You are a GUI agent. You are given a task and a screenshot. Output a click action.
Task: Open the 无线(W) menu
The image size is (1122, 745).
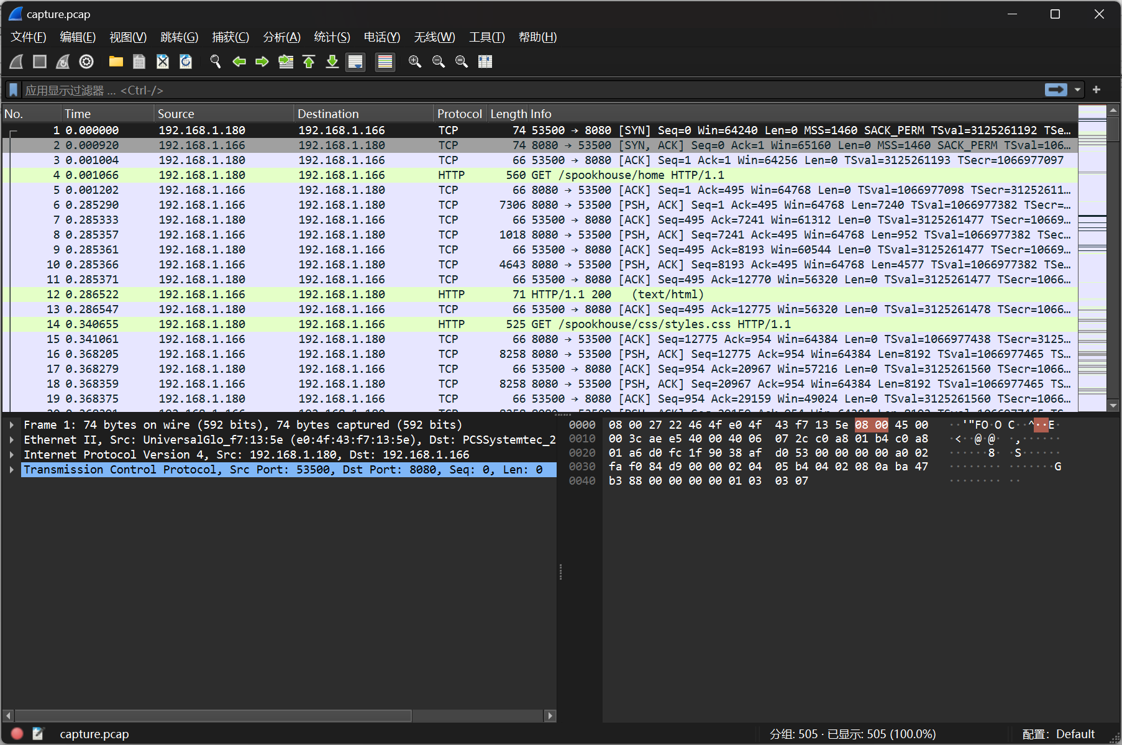tap(434, 37)
